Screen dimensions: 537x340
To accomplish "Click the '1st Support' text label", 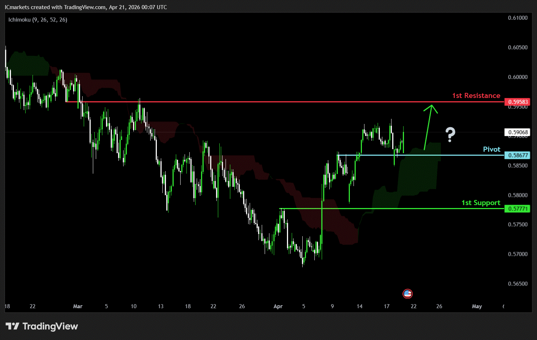I will (481, 203).
